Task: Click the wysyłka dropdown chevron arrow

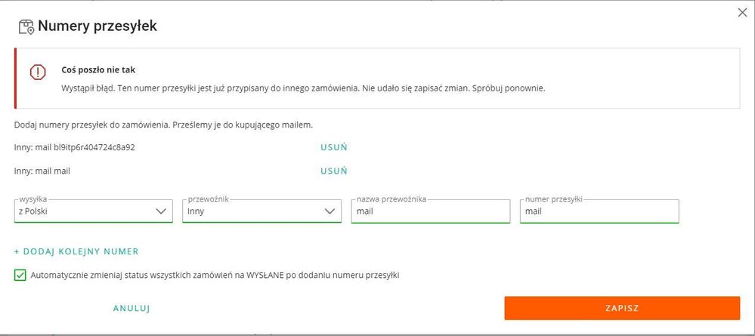Action: click(x=161, y=211)
